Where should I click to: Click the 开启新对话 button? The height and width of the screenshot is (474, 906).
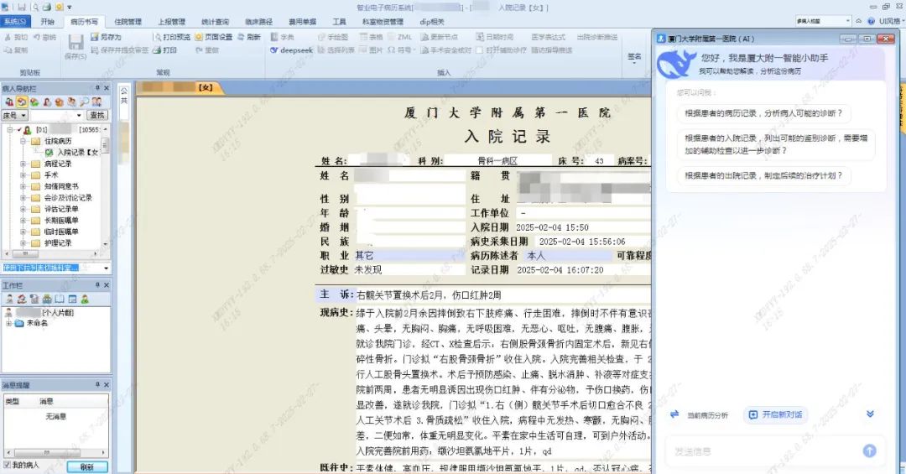pyautogui.click(x=775, y=415)
